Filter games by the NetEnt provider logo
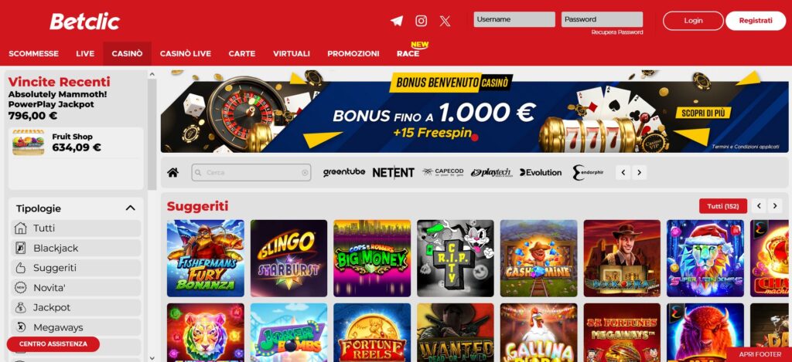 (x=394, y=172)
